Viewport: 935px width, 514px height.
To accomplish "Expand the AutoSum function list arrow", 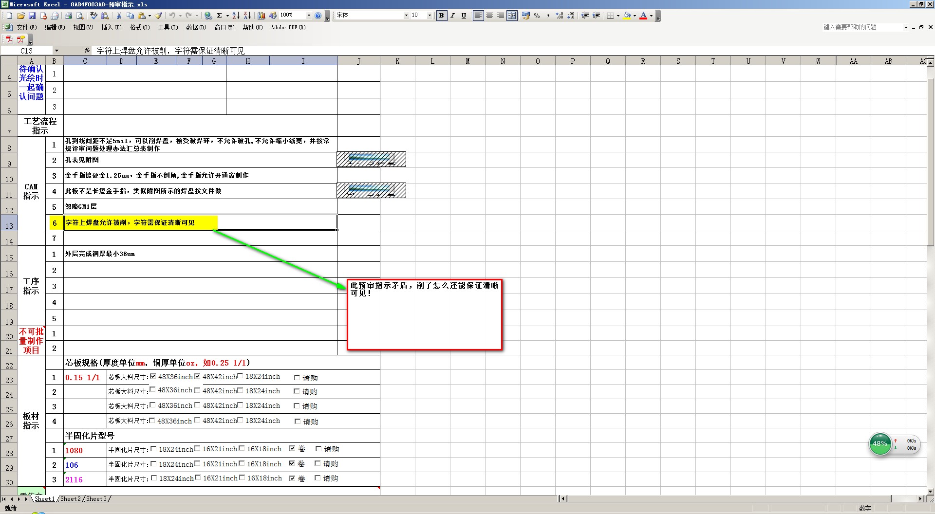I will point(227,16).
